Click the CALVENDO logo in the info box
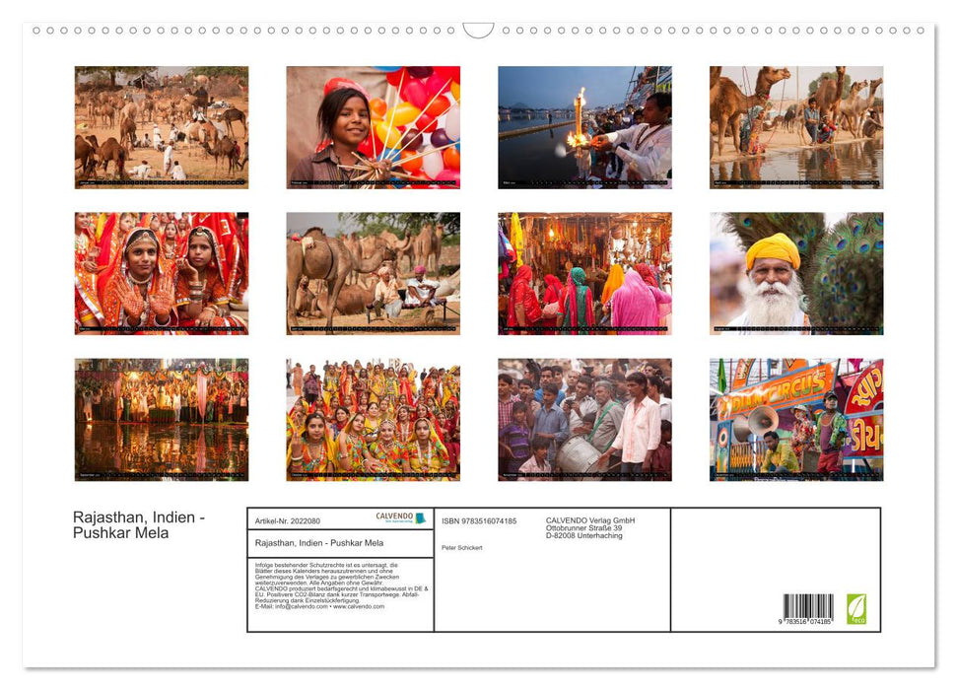Screen dimensions: 957x690 pyautogui.click(x=394, y=517)
